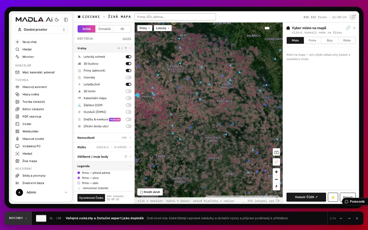Viewport: 368px width, 230px height.
Task: Open map in new window icon
Action: (x=354, y=17)
